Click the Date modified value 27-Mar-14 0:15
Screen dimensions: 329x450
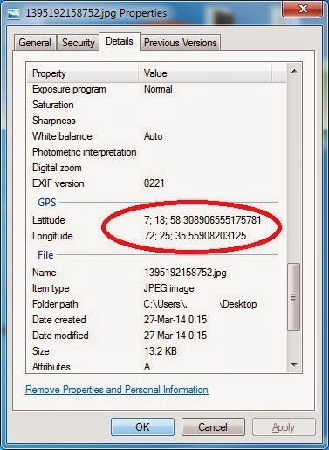point(175,336)
